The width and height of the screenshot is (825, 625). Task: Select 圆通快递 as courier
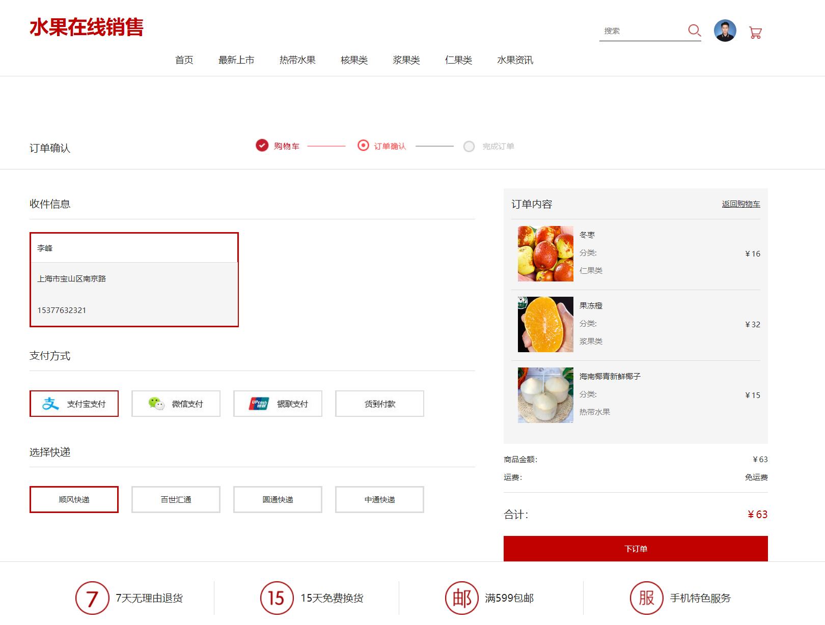277,499
